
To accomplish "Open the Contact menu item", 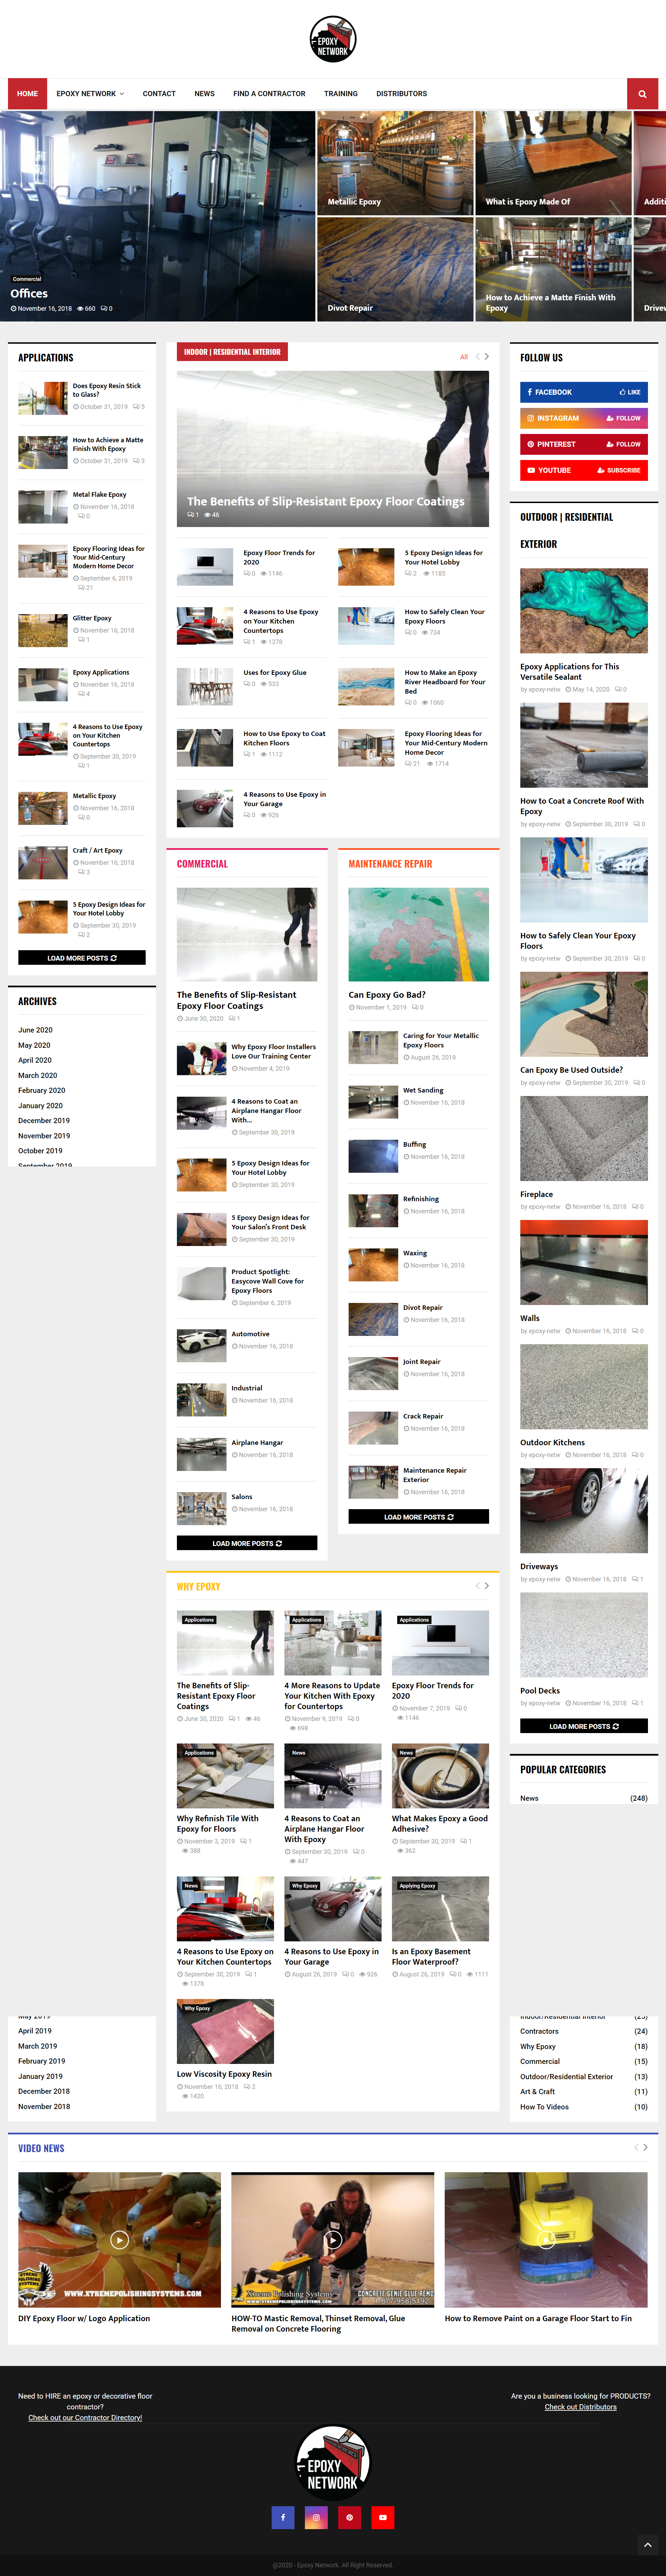I will click(x=159, y=94).
